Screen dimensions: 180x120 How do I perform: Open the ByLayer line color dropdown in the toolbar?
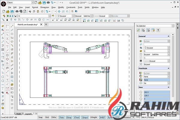(x=73, y=16)
